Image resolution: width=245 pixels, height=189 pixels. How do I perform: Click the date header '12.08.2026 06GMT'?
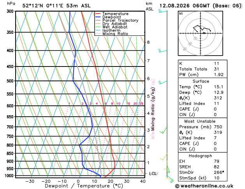coord(185,6)
